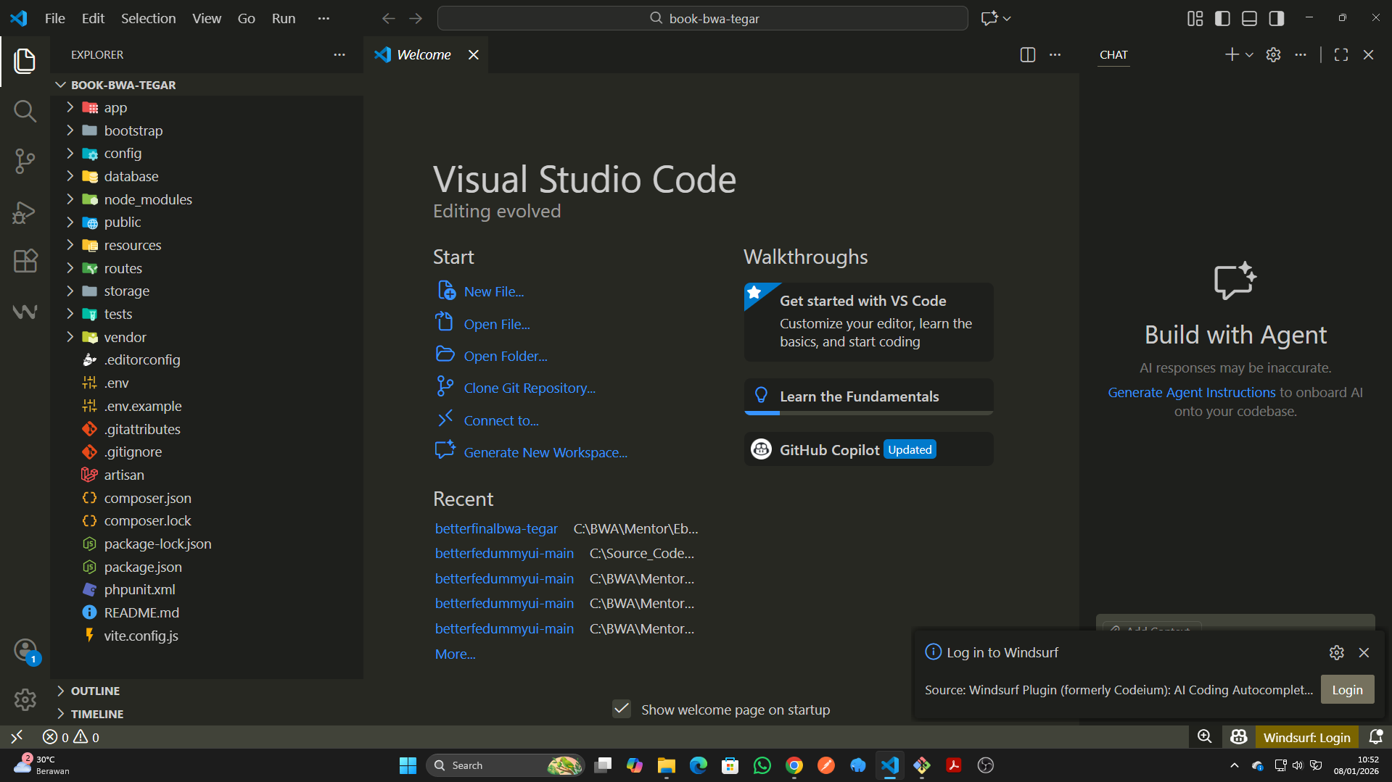
Task: Toggle Show welcome page on startup checkbox
Action: (622, 709)
